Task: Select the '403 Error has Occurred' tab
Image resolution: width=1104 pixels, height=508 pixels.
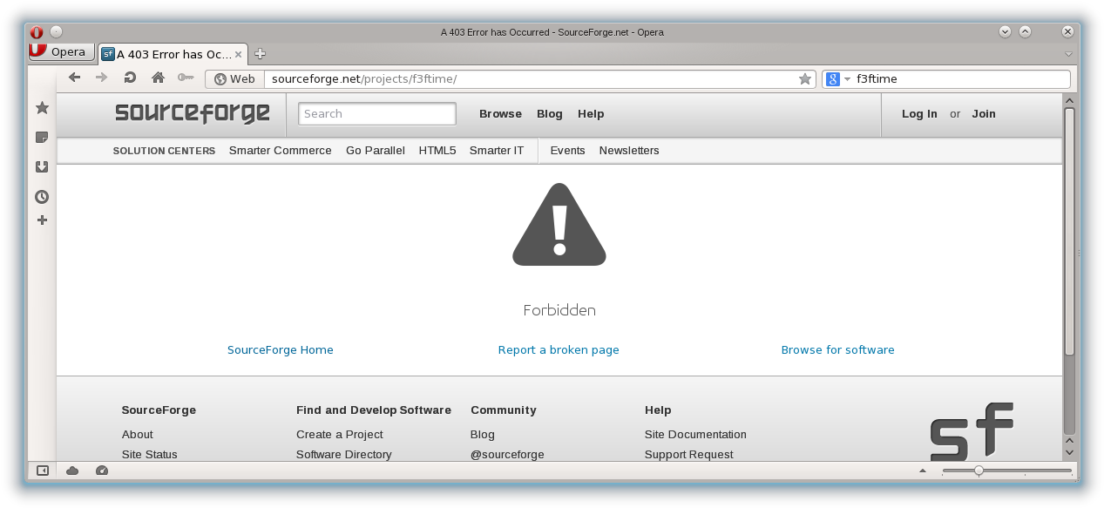Action: [173, 54]
